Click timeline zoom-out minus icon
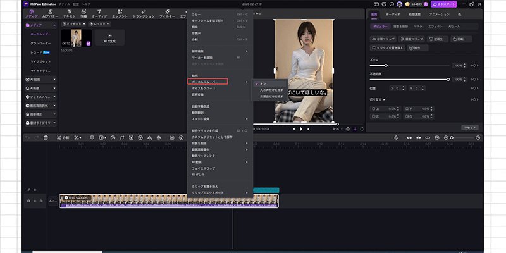Viewport: 506px width, 253px height. click(447, 137)
